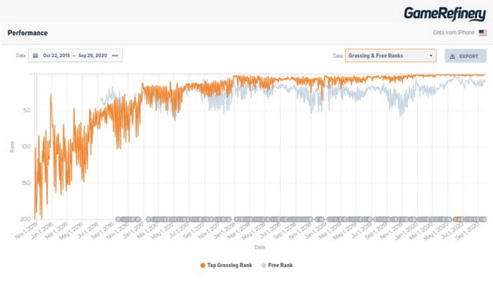Viewport: 493px width, 289px height.
Task: Select the Performance section heading
Action: click(27, 33)
